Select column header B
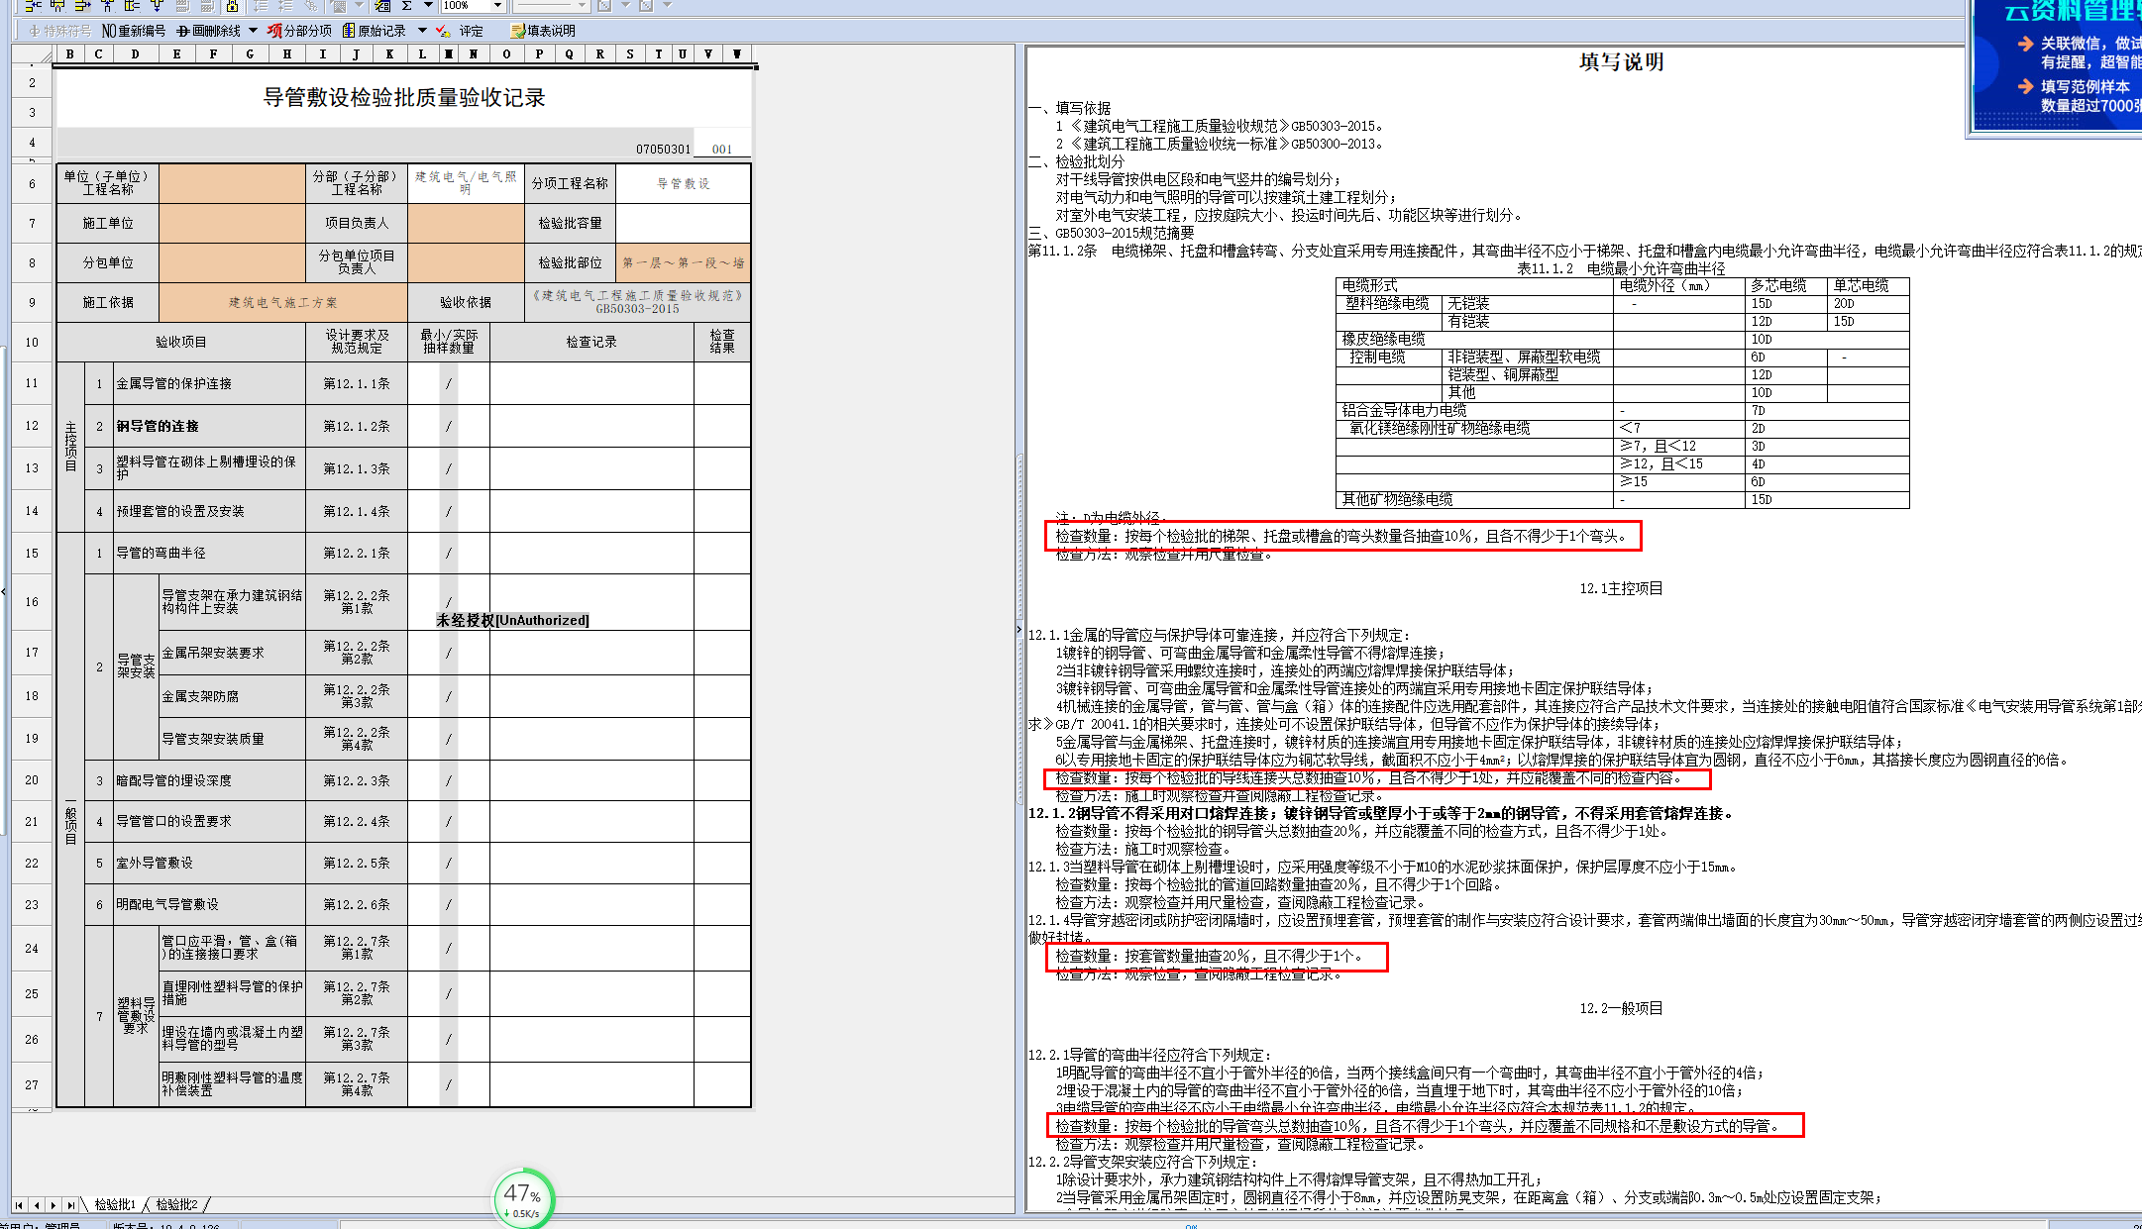 (70, 54)
